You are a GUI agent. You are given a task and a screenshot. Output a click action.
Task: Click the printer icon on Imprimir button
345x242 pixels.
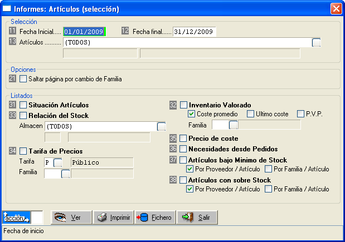(103, 218)
